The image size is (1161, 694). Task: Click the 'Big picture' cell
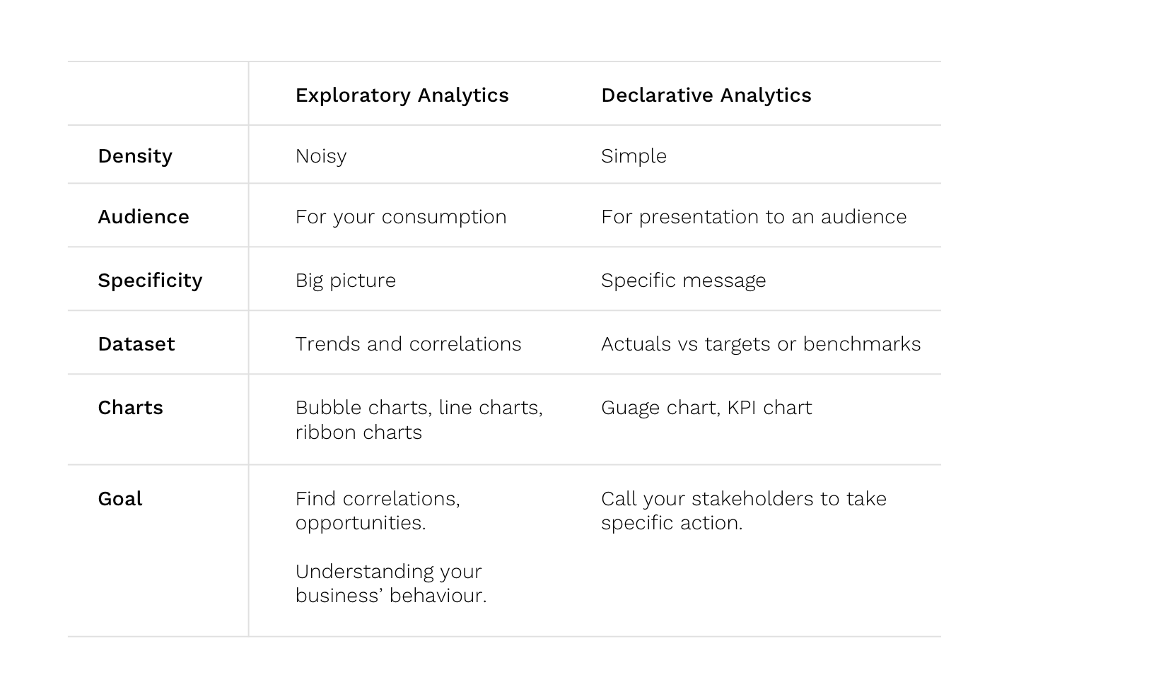(346, 281)
